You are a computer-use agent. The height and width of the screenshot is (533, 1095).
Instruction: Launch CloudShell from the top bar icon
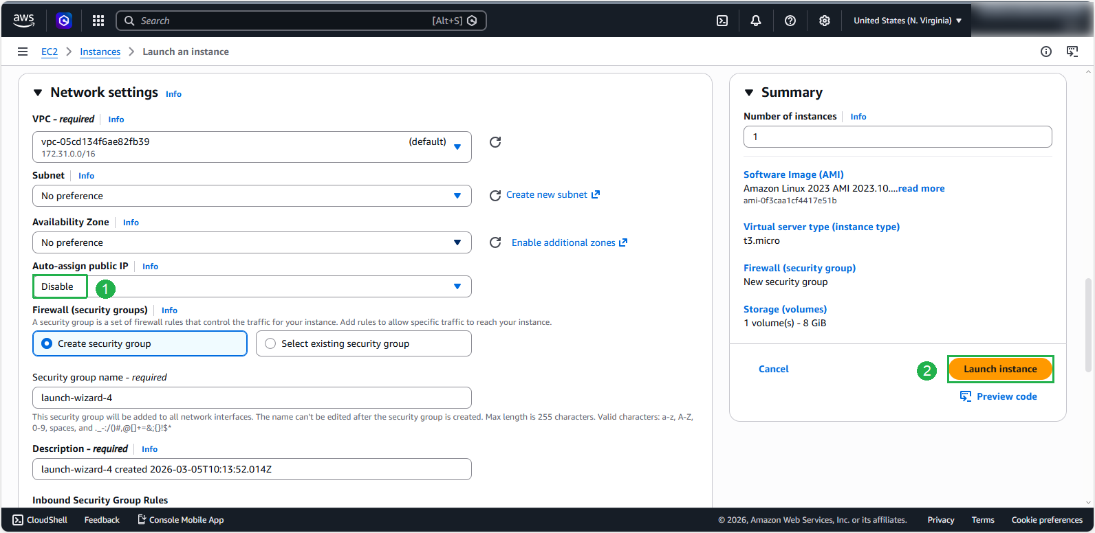(722, 21)
